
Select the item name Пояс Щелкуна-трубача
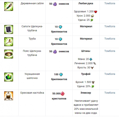pyautogui.click(x=32, y=53)
